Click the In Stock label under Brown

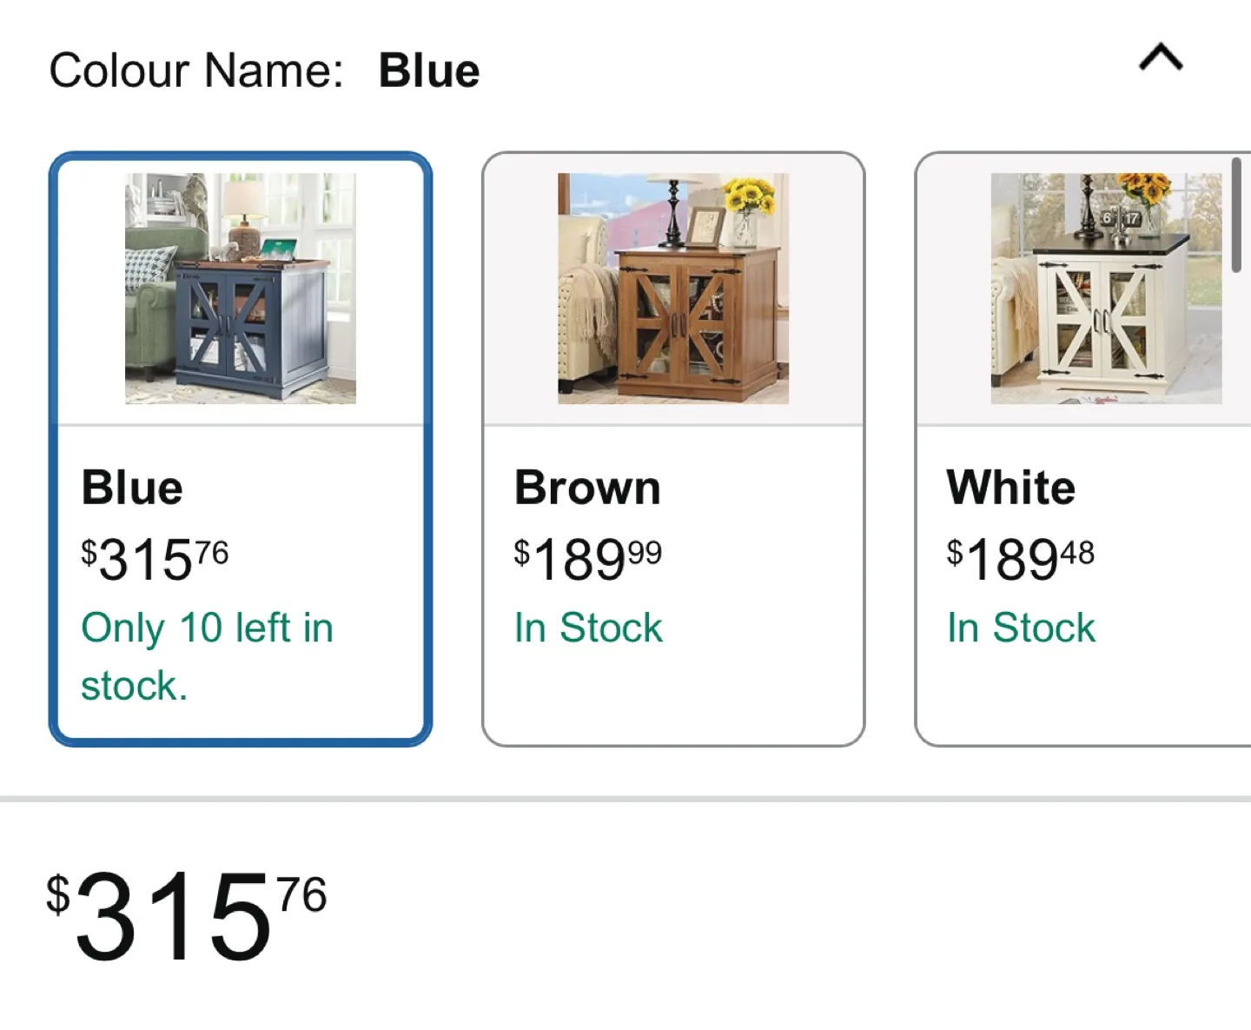pos(588,627)
